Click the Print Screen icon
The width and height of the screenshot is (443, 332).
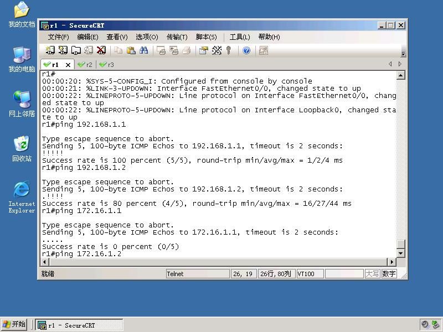(x=161, y=50)
